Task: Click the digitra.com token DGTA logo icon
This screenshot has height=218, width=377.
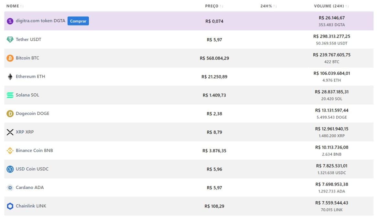Action: pos(10,21)
